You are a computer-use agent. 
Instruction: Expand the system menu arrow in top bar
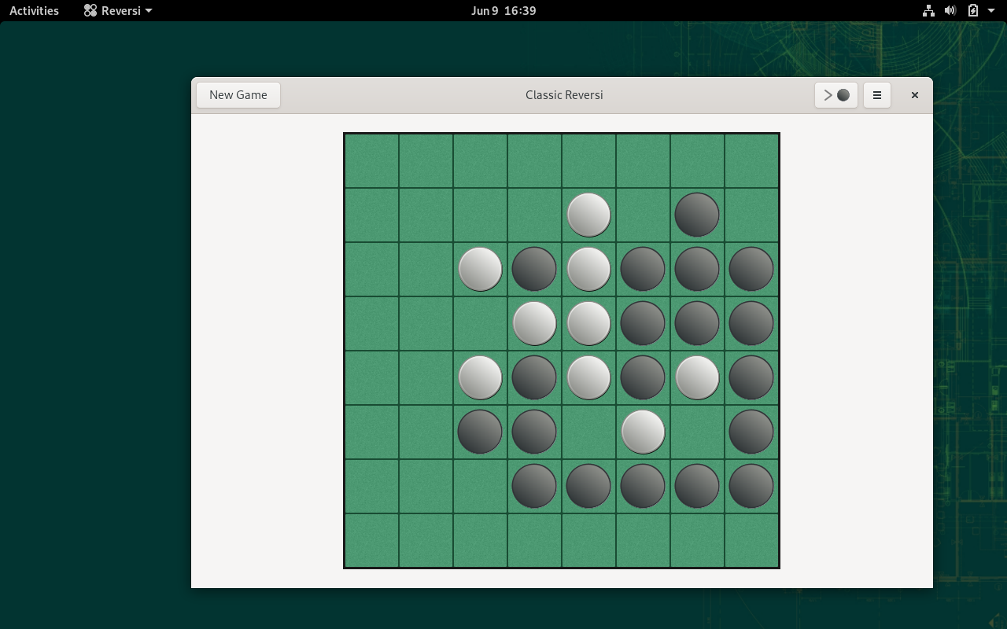pyautogui.click(x=990, y=10)
